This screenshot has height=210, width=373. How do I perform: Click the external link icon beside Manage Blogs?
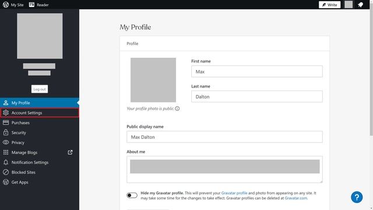70,152
